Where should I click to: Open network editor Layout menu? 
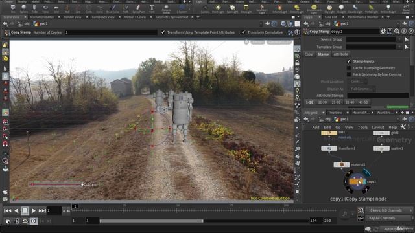pyautogui.click(x=377, y=127)
